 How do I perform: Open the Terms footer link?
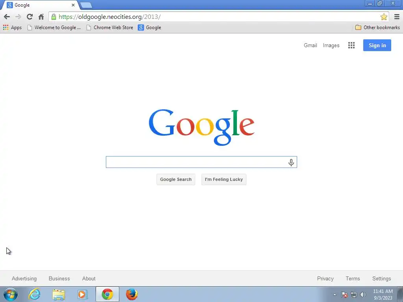pyautogui.click(x=353, y=279)
